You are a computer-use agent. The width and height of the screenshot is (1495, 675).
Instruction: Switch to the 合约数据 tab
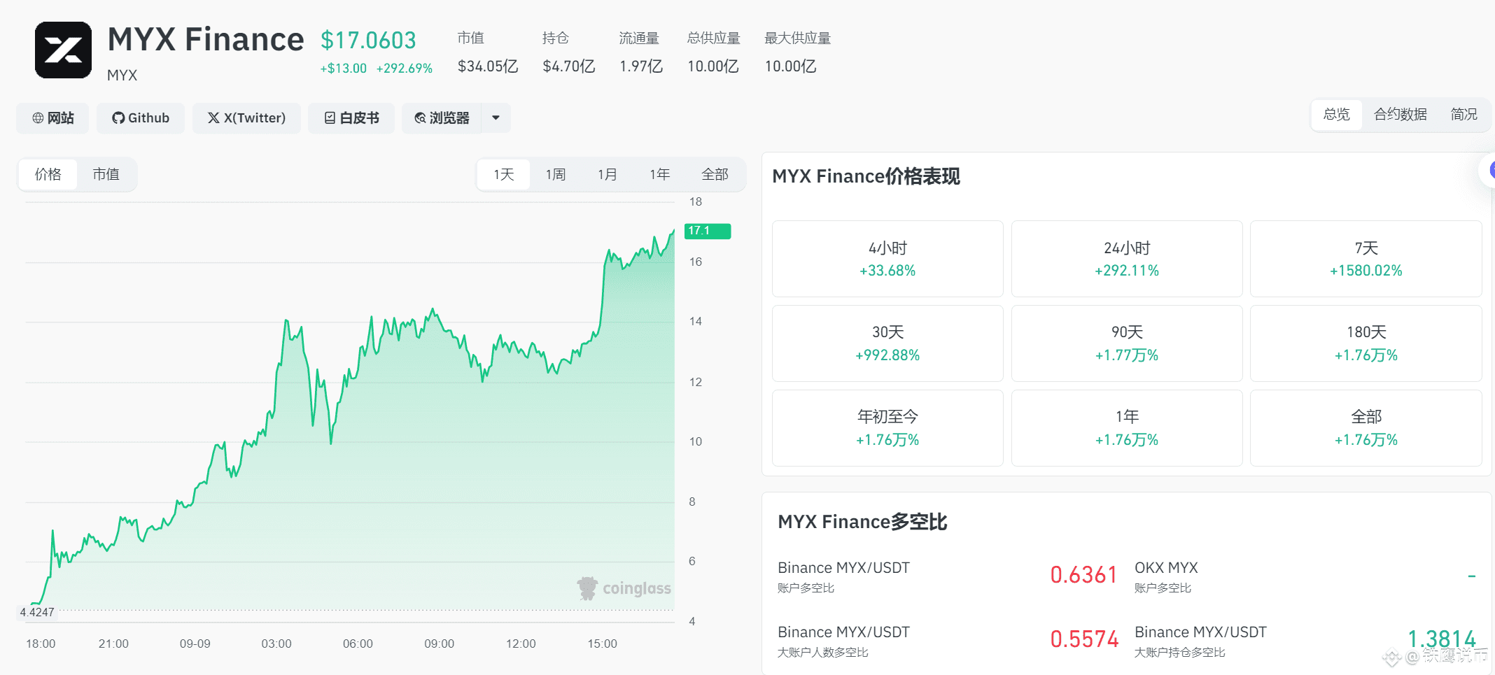1401,114
